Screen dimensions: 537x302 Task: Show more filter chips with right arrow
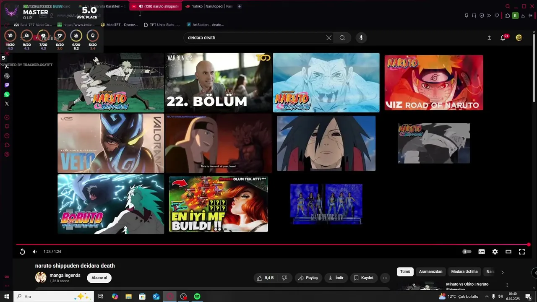coord(502,272)
